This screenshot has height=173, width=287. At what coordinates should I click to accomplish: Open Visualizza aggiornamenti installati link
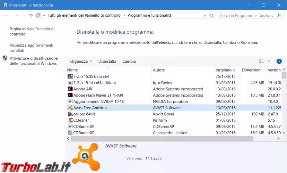(x=31, y=48)
